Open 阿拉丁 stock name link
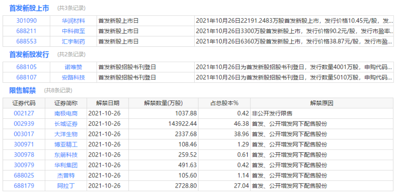This screenshot has width=397, height=192. (66, 186)
